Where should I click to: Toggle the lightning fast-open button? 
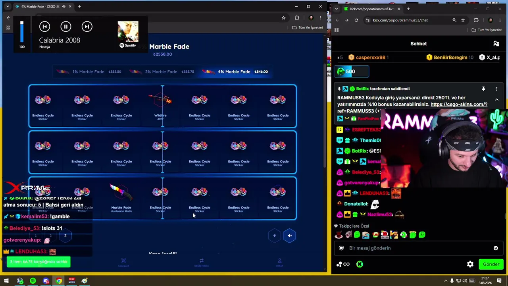click(274, 236)
